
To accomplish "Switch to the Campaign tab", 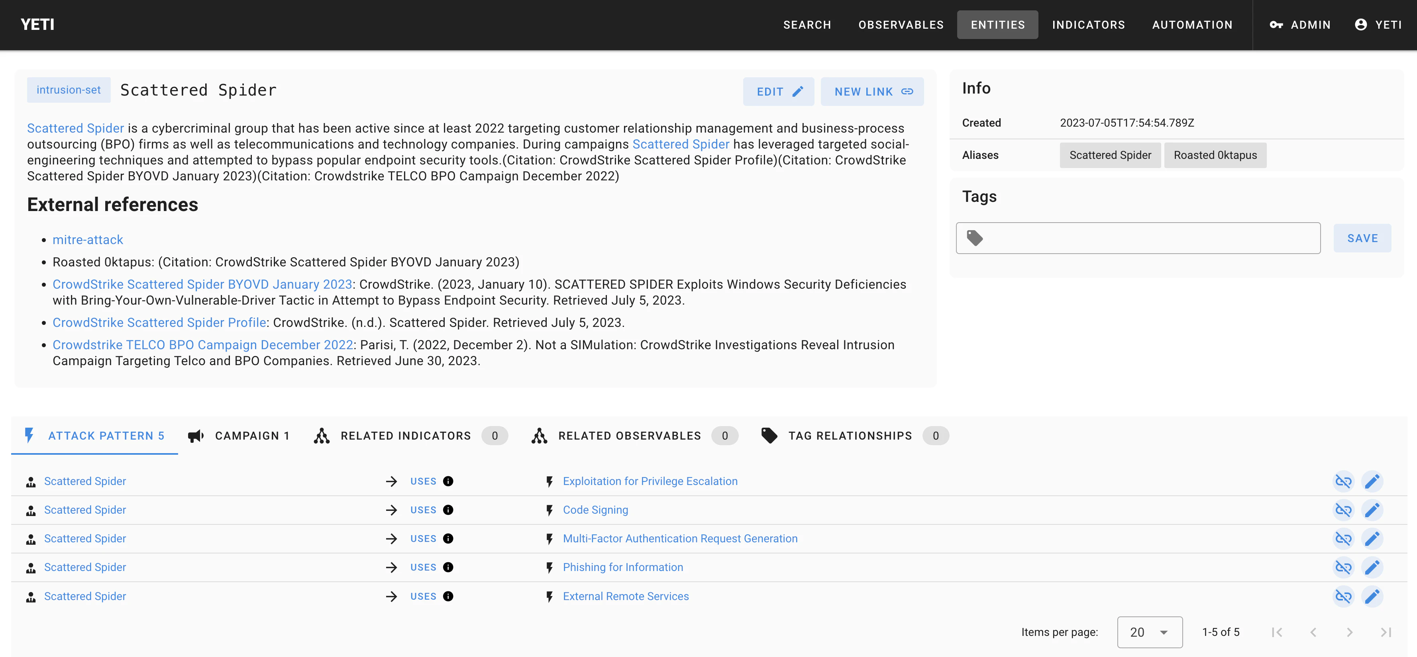I will point(239,436).
